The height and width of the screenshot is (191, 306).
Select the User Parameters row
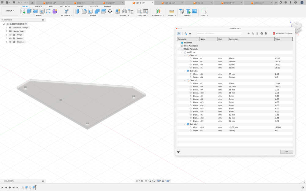tap(235, 46)
